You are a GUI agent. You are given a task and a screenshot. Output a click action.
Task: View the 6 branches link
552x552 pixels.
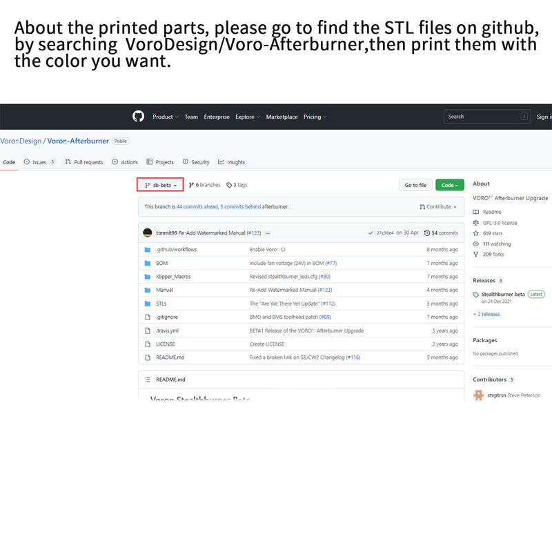click(x=204, y=185)
